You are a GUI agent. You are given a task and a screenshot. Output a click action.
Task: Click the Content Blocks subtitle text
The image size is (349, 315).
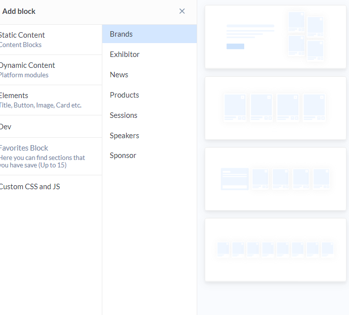(21, 45)
